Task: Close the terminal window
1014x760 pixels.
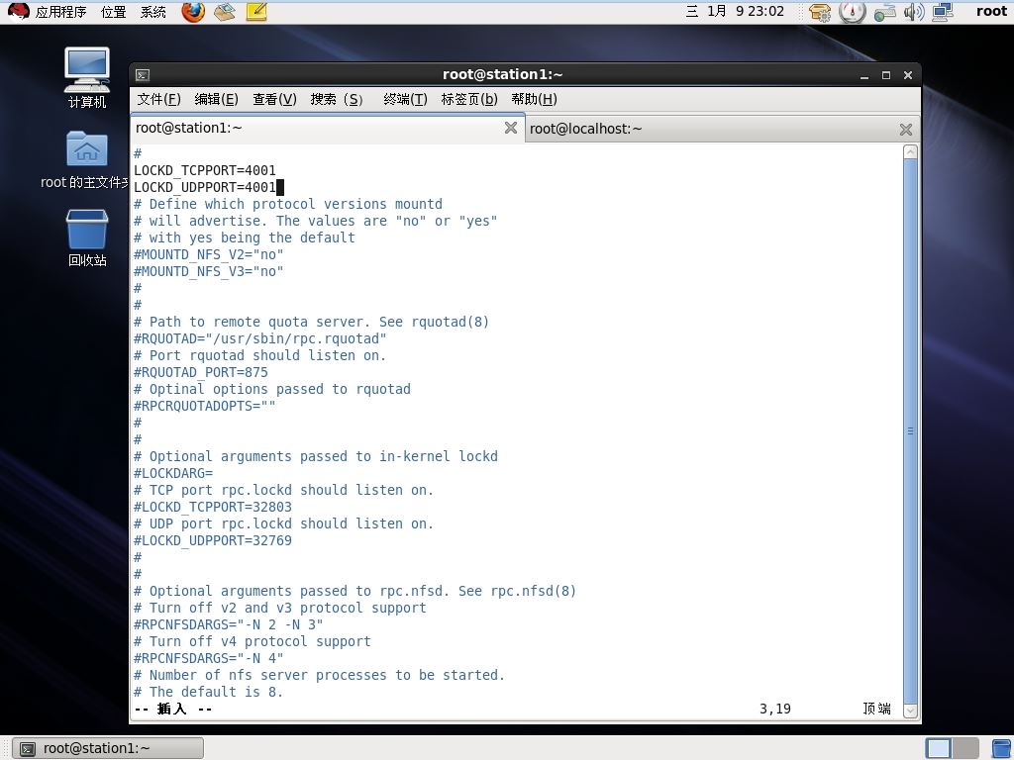Action: [908, 75]
